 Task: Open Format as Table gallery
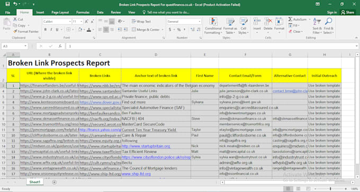coord(230,26)
